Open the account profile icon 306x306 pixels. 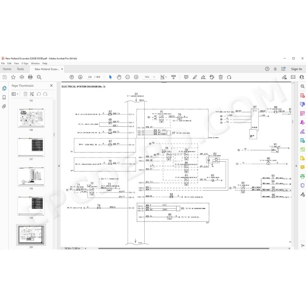[x=302, y=77]
